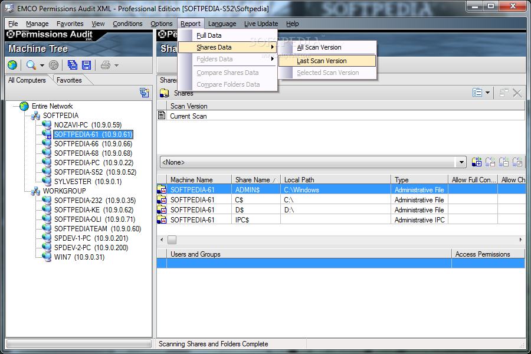Select SPDEV-1-PC (10.9.0.201) in the tree
The image size is (531, 354).
(91, 238)
